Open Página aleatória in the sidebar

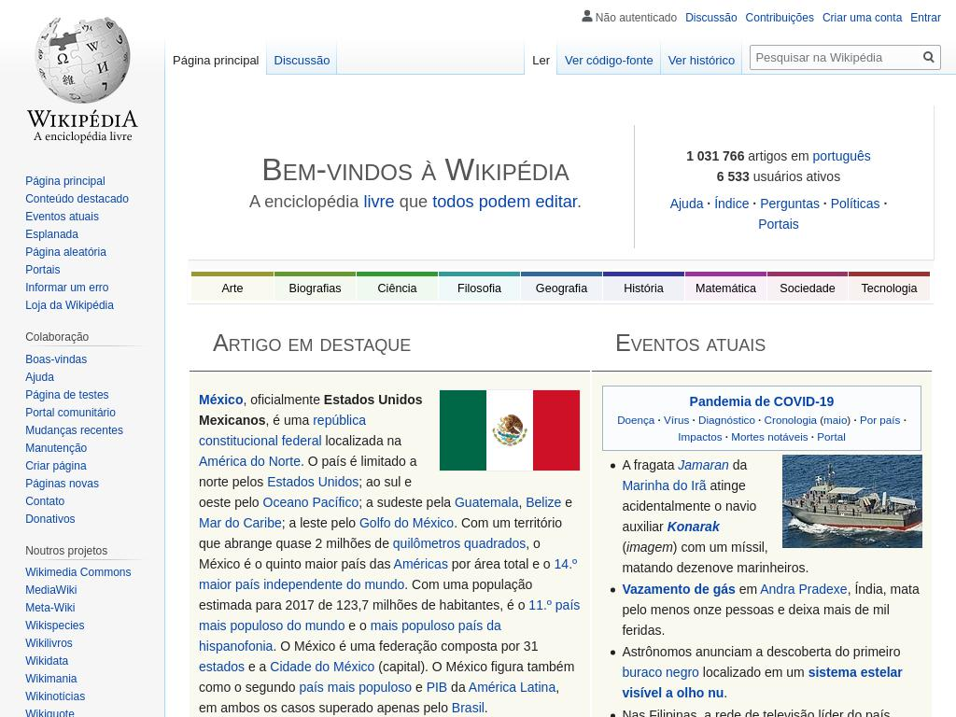coord(65,252)
